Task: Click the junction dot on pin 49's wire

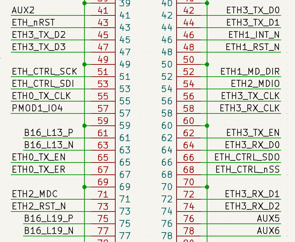Action: (84, 64)
